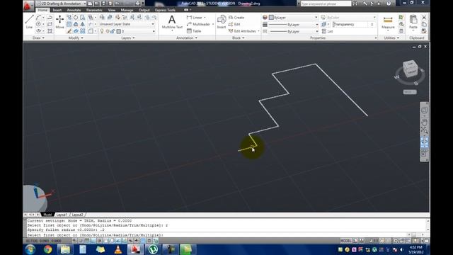
Task: Switch to Layout1 tab
Action: [62, 215]
